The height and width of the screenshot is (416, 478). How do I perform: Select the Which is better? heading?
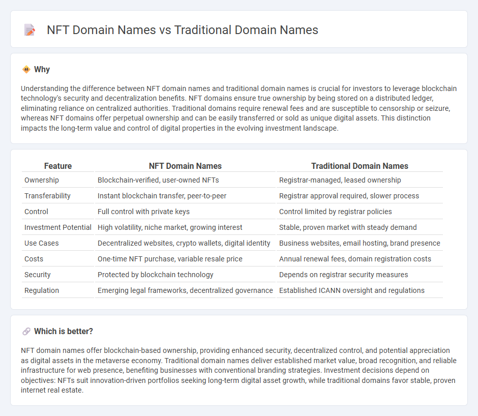[x=64, y=331]
